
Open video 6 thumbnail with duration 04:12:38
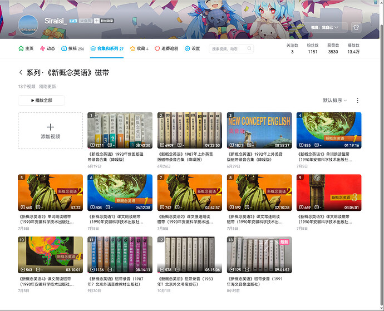[x=120, y=192]
